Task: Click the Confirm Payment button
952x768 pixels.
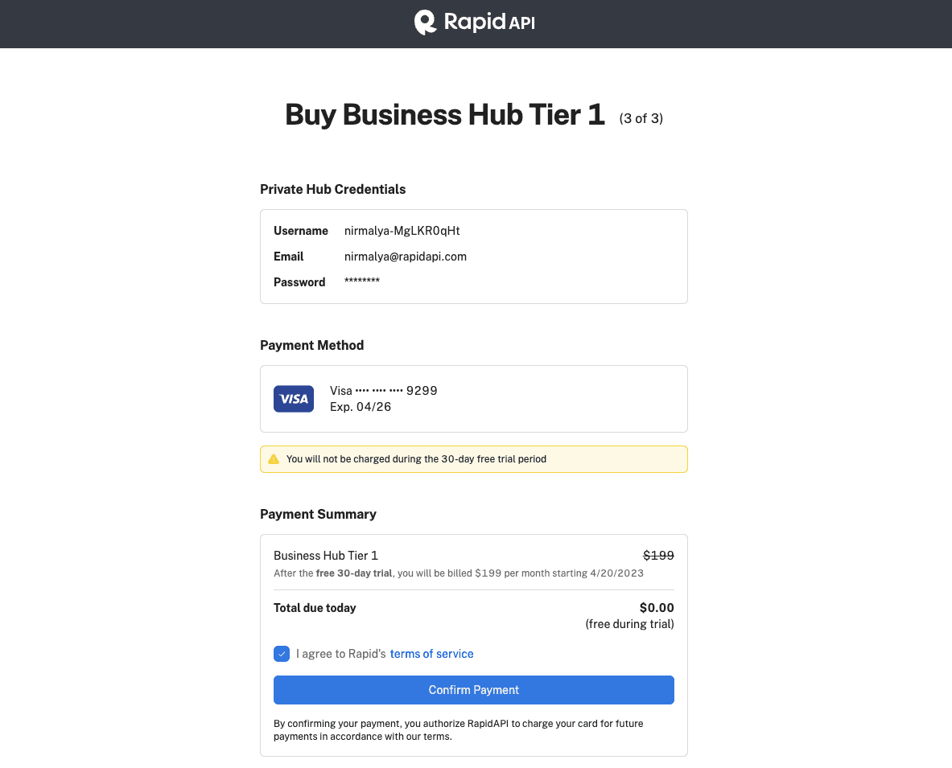Action: 473,690
